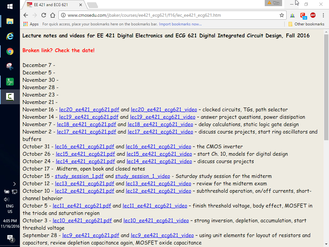
Task: Open the Other bookmarks folder
Action: [307, 24]
